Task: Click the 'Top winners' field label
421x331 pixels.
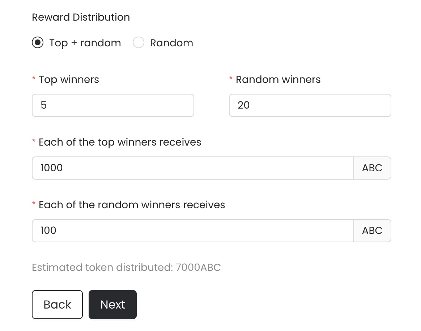Action: tap(69, 80)
